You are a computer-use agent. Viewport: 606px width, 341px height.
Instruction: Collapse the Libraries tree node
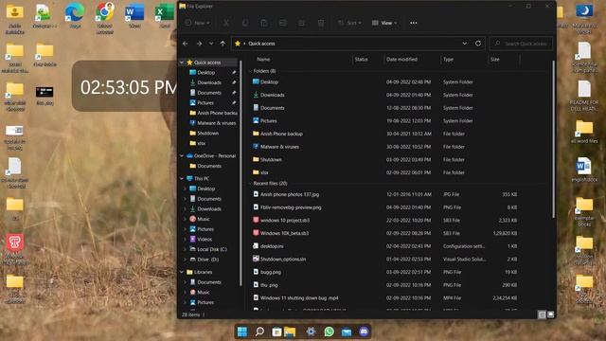coord(182,272)
